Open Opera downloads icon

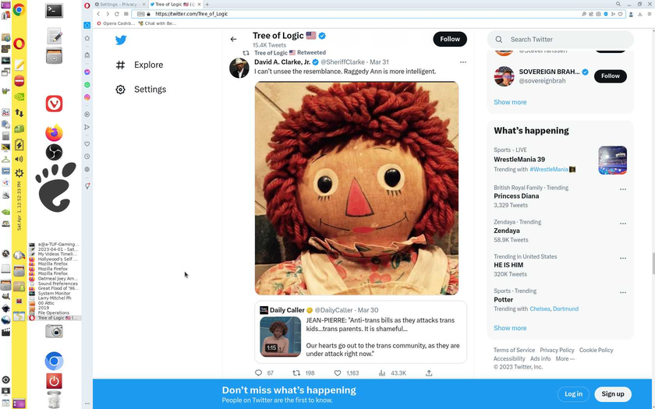[639, 14]
